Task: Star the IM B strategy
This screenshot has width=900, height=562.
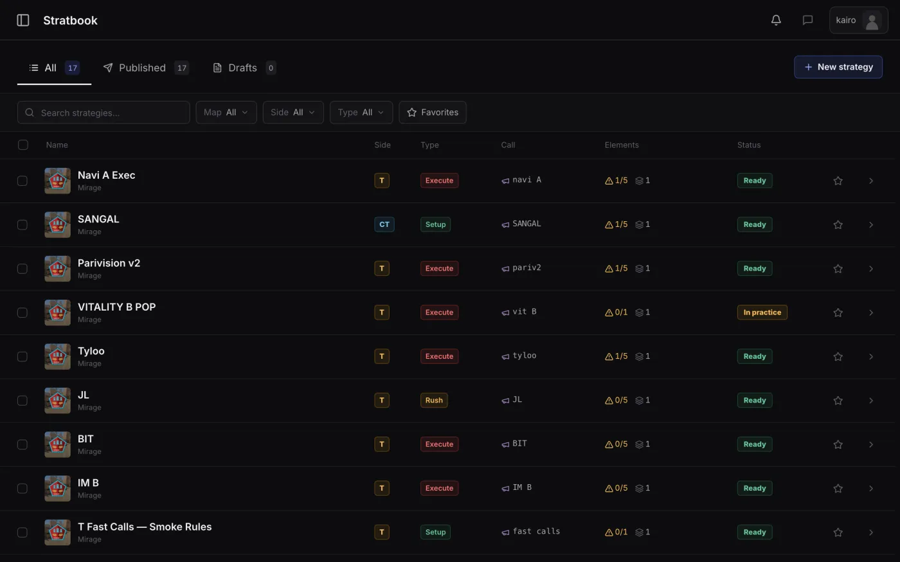Action: click(x=838, y=488)
